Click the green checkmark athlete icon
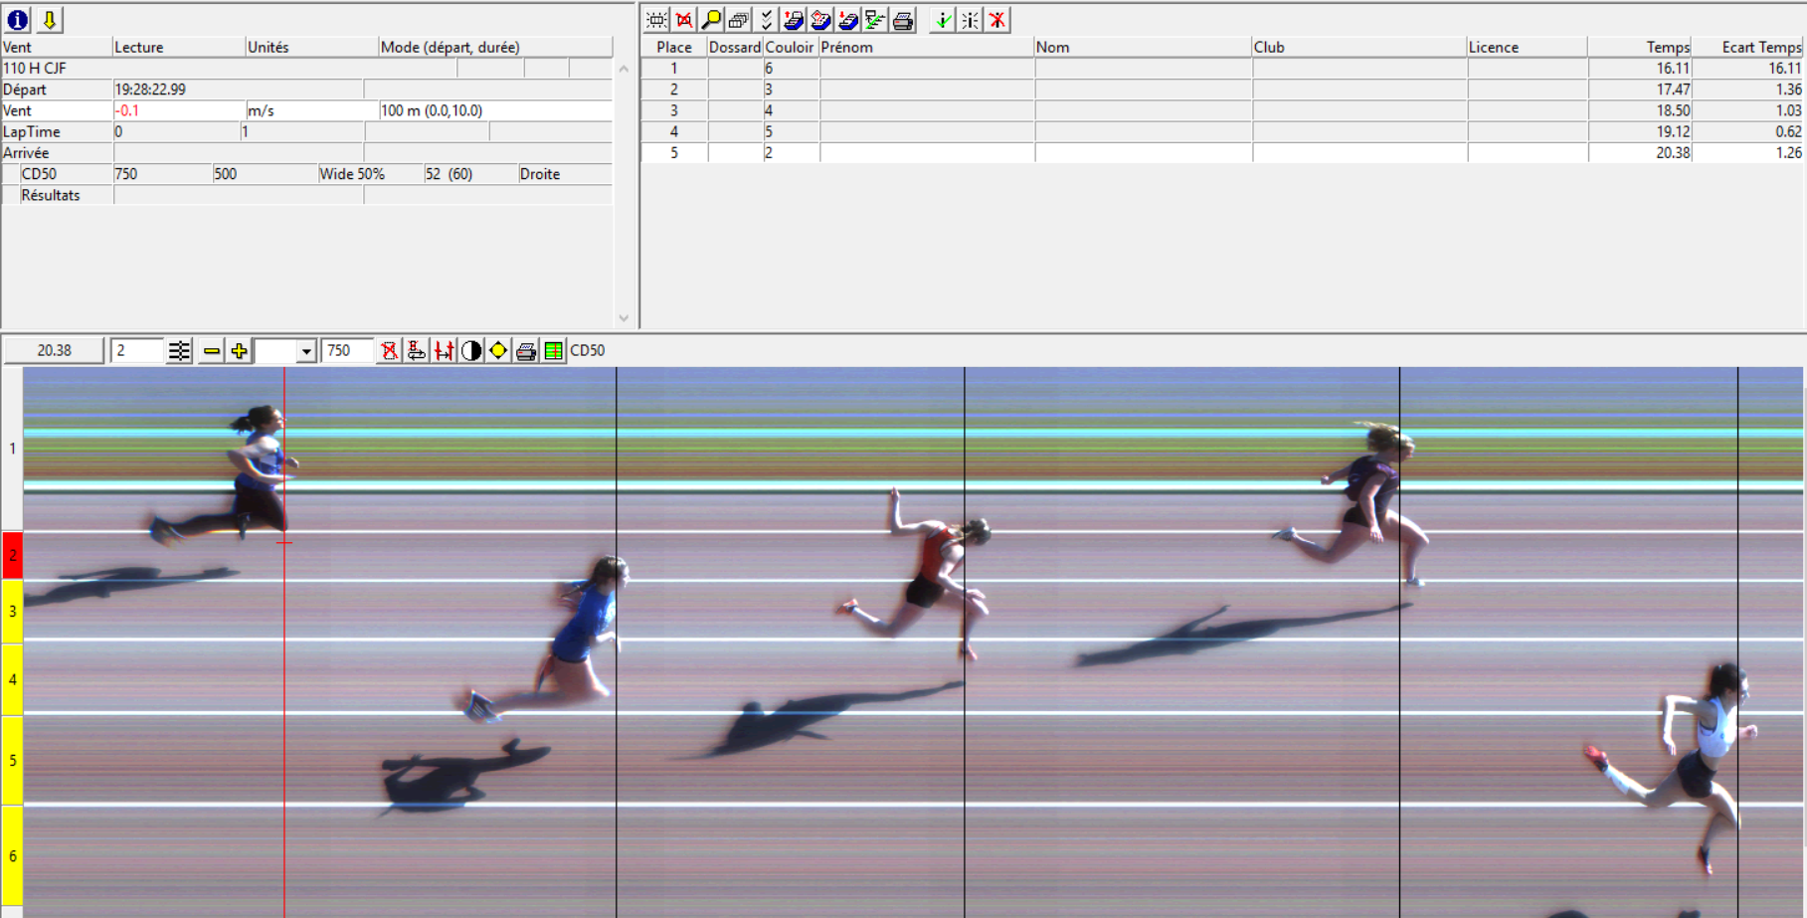 (942, 20)
